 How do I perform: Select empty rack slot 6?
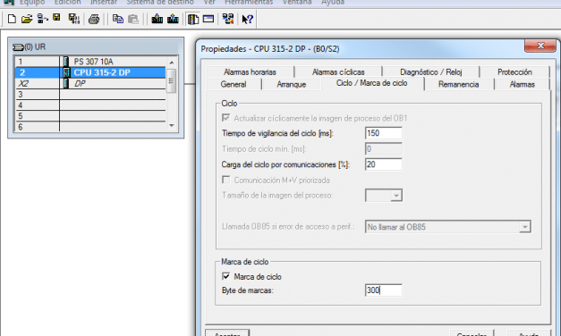coord(90,127)
